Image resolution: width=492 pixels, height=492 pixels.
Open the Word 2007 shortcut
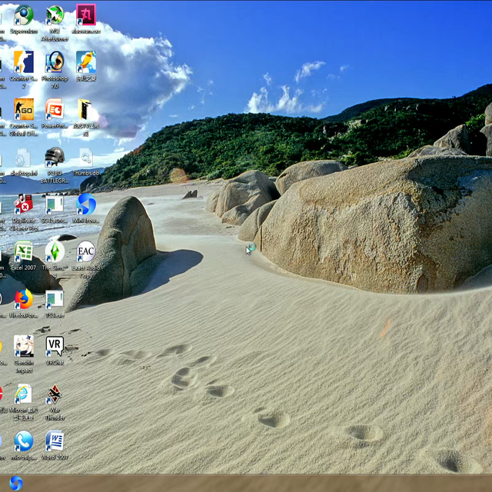55,440
